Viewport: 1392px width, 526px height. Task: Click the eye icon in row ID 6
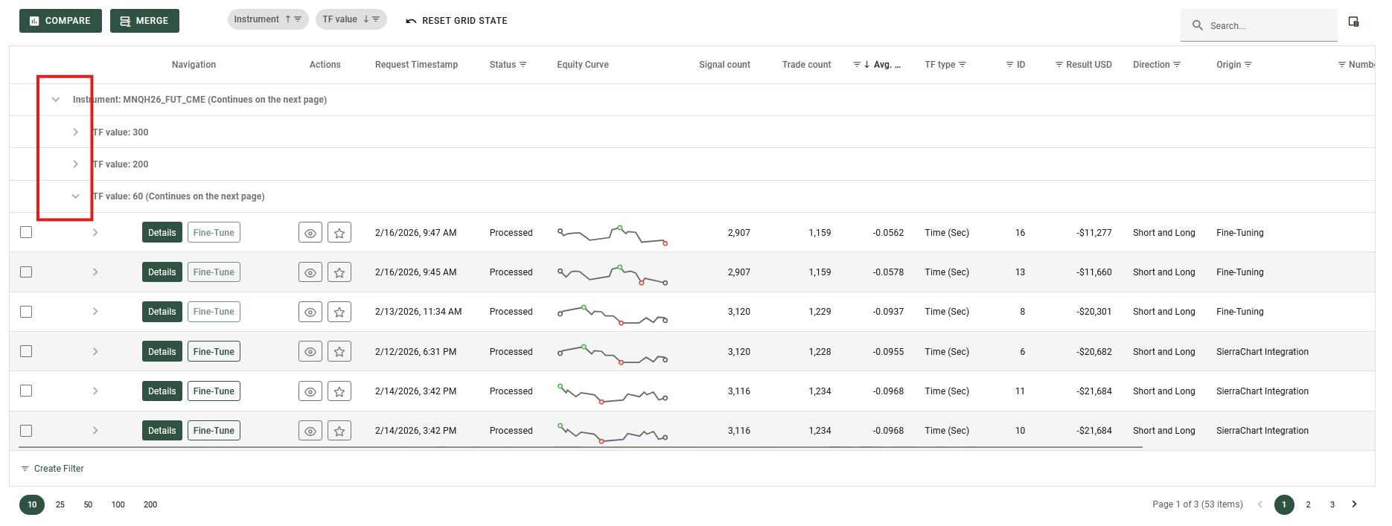click(x=310, y=352)
